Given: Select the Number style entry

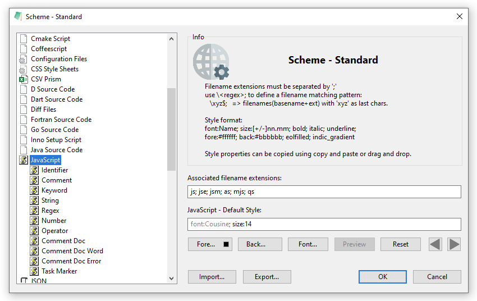Looking at the screenshot, I should pyautogui.click(x=54, y=221).
